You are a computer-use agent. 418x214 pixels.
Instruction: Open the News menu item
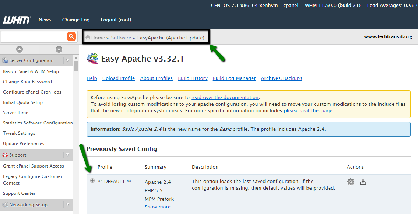coord(45,20)
